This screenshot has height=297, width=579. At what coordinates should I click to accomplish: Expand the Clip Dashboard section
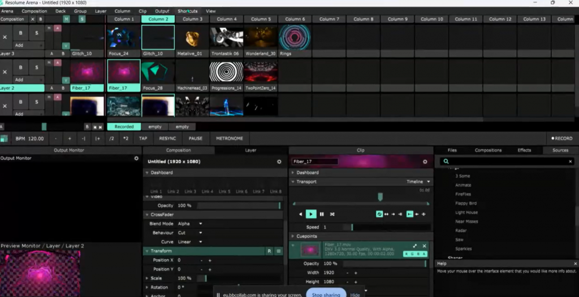click(x=293, y=173)
